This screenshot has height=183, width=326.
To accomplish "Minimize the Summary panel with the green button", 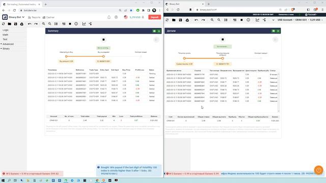I will tap(154, 31).
